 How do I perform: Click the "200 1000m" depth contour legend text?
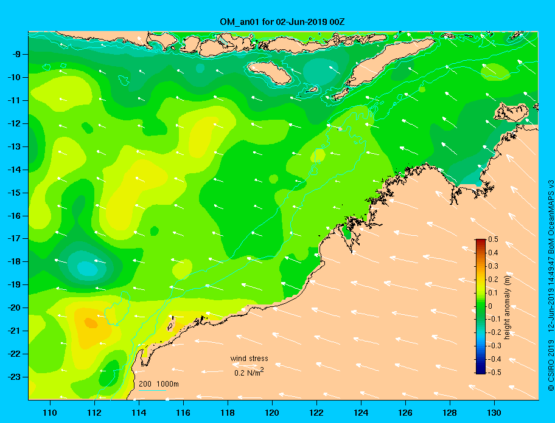(159, 384)
